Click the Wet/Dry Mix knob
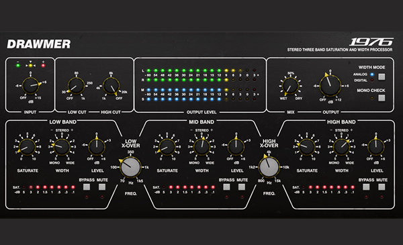403x245 pixels. point(290,86)
